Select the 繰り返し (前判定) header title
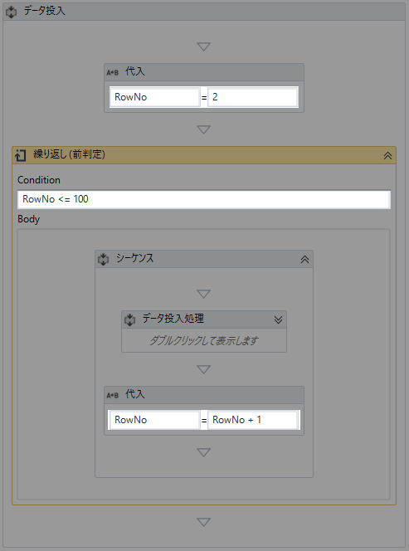 (69, 154)
